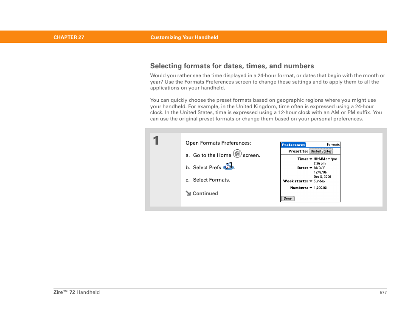Click the page number 577
This screenshot has height=313, width=405.
click(x=383, y=293)
